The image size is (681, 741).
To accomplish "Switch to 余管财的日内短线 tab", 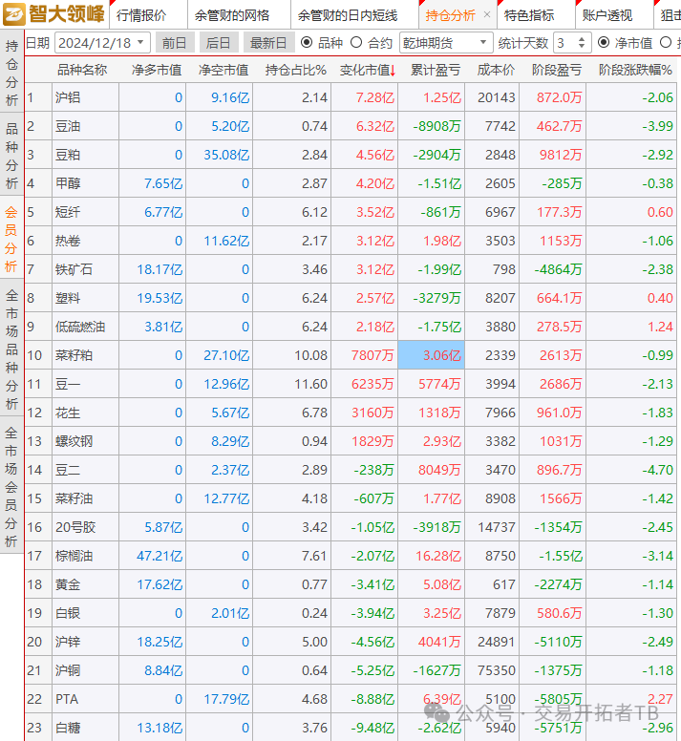I will (348, 15).
